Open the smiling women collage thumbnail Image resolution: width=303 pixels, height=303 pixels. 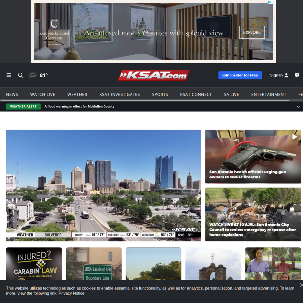click(273, 264)
